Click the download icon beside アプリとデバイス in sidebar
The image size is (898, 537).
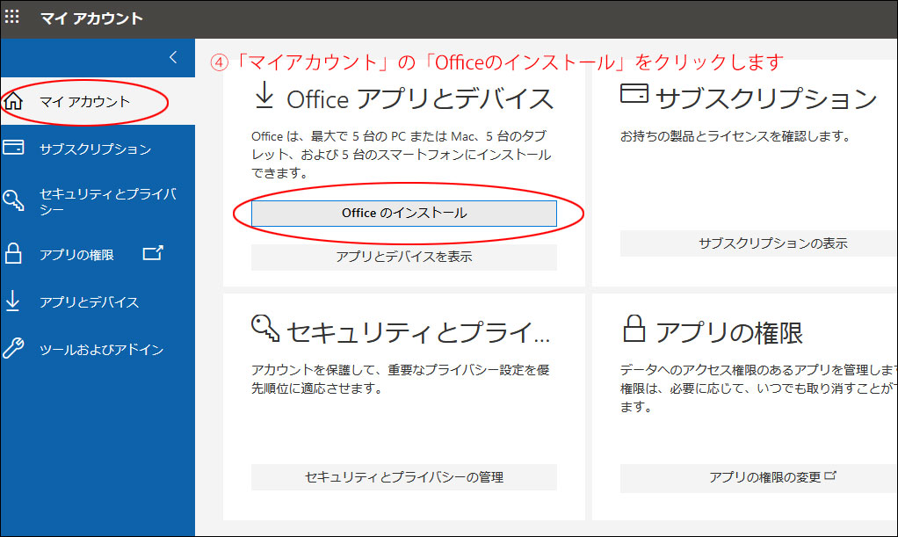[12, 301]
